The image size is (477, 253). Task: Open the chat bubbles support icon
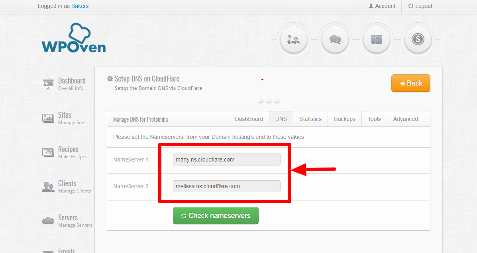pyautogui.click(x=335, y=39)
